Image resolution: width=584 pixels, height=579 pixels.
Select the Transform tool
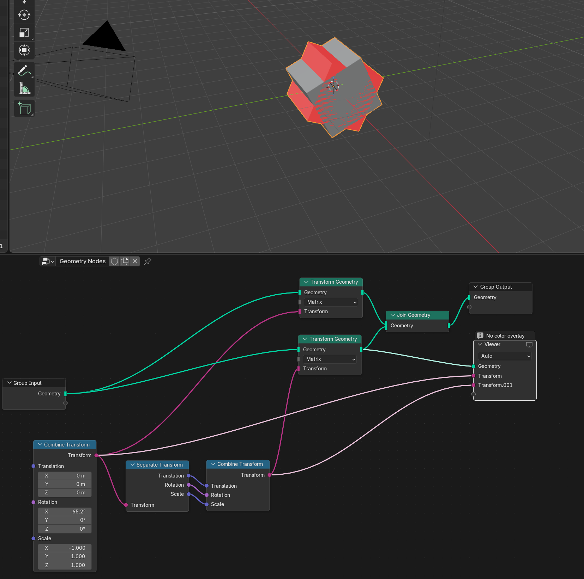pyautogui.click(x=24, y=50)
